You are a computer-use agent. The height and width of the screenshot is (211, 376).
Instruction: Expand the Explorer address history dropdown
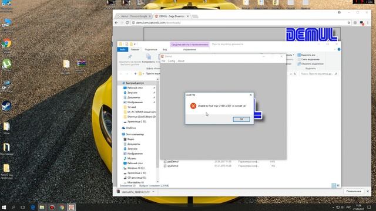pyautogui.click(x=291, y=74)
